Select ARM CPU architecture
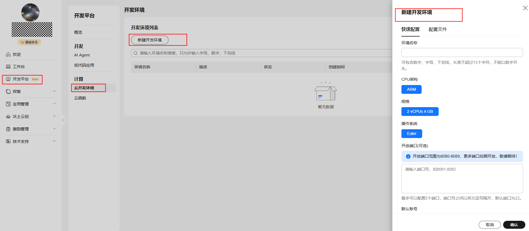Viewport: 529px width, 231px height. [411, 89]
